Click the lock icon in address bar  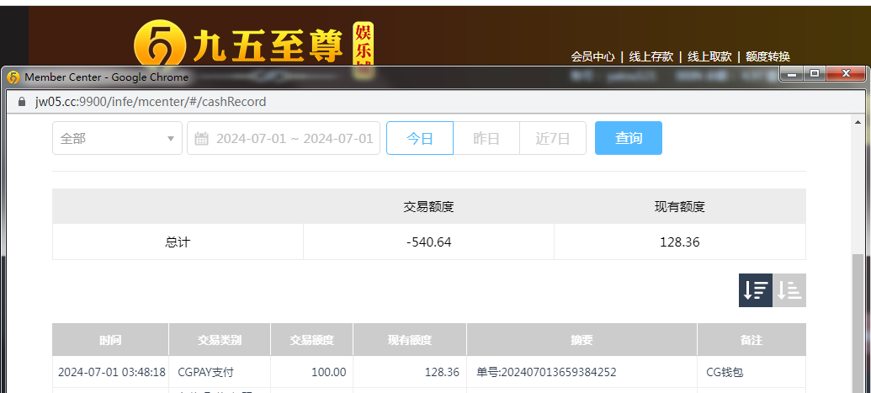(23, 102)
